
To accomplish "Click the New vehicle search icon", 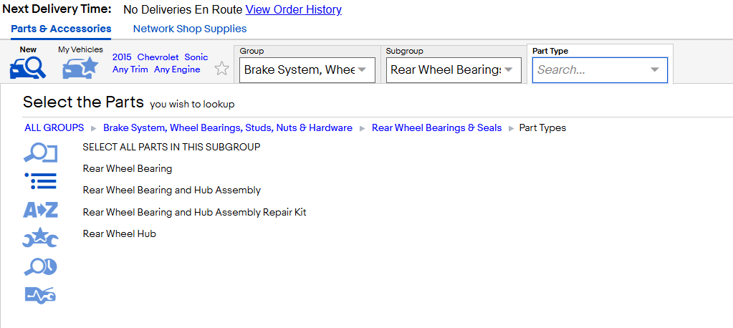I will click(27, 67).
